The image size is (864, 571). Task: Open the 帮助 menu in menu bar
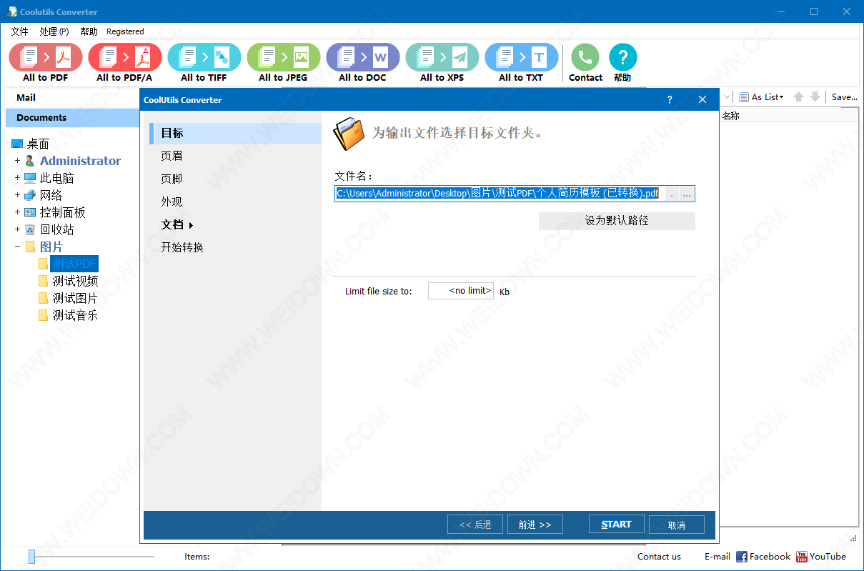[89, 31]
